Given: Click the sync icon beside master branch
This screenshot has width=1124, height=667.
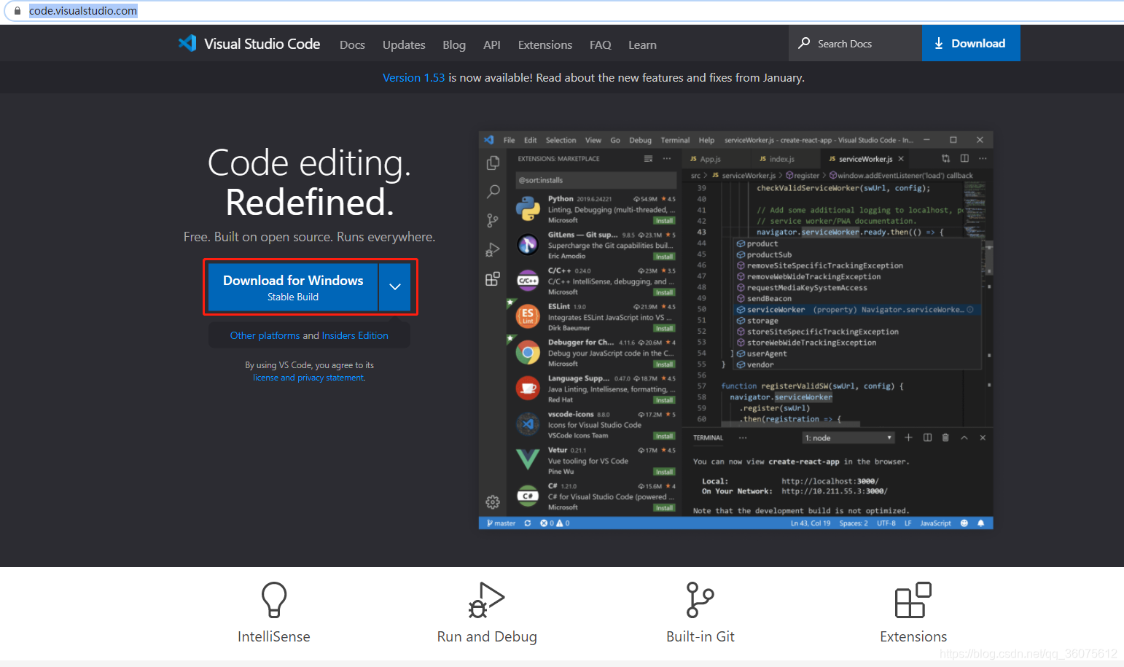Looking at the screenshot, I should (527, 523).
